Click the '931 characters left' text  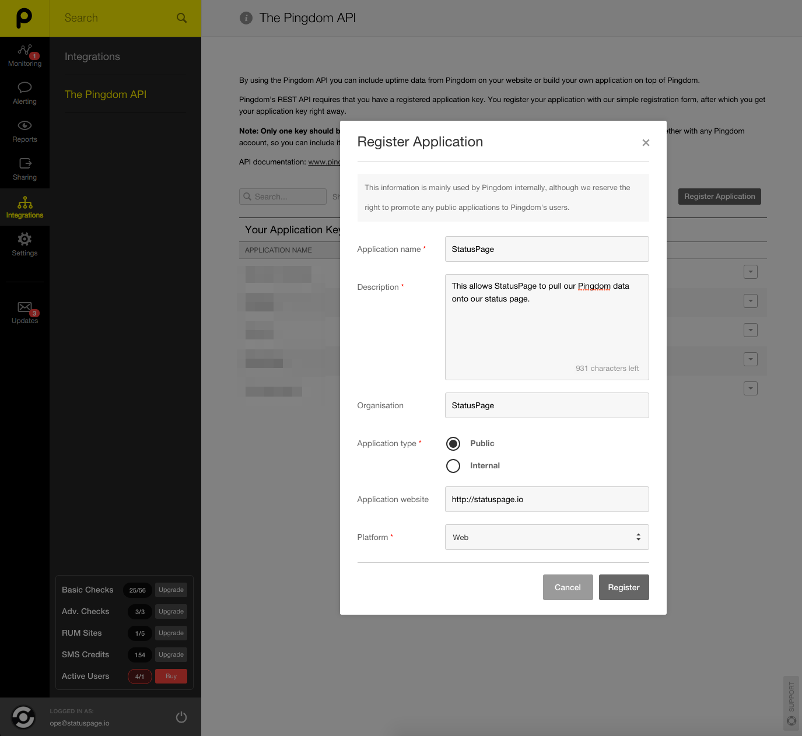point(607,369)
